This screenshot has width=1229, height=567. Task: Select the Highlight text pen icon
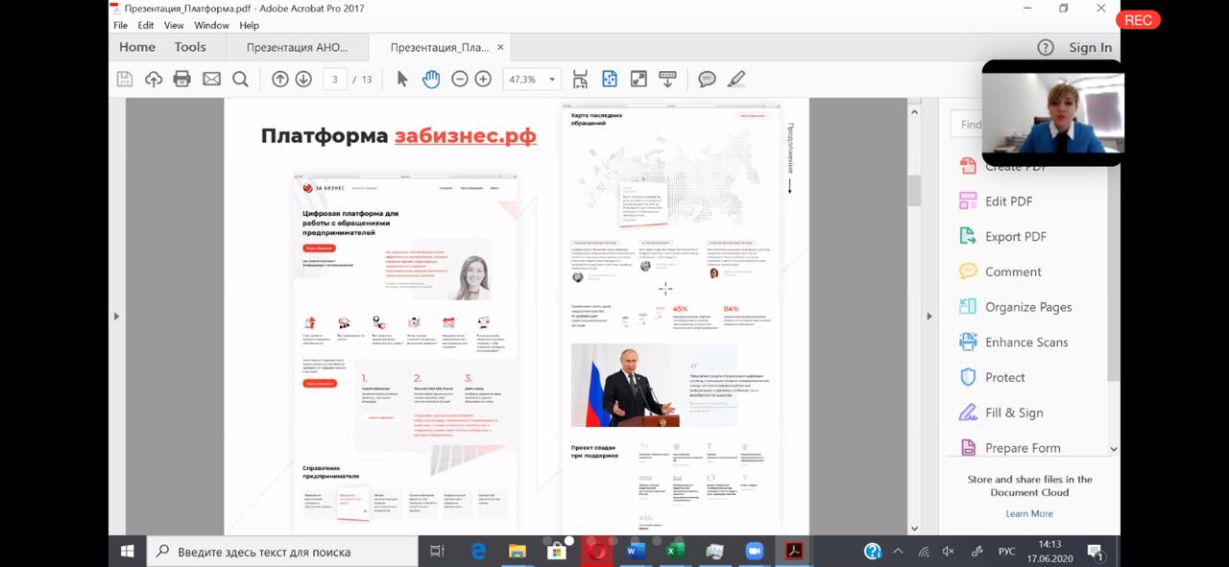click(736, 80)
